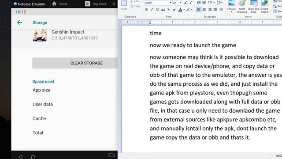282x159 pixels.
Task: Open the line spacing dropdown arrow
Action: click(222, 3)
